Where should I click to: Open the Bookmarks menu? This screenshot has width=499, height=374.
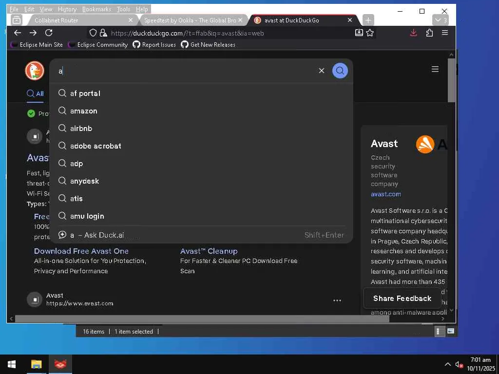pyautogui.click(x=96, y=9)
